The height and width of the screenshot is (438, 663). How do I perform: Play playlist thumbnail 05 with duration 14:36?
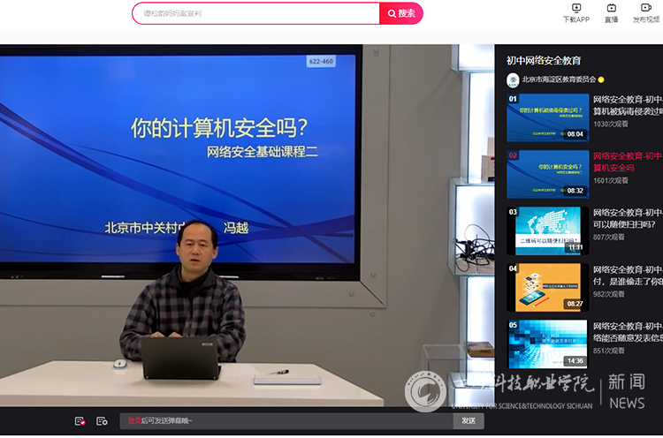click(x=547, y=344)
